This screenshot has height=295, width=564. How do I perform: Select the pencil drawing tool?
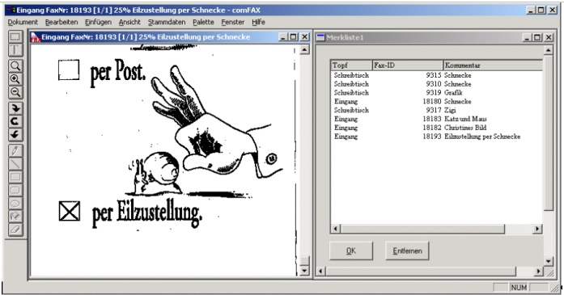[15, 150]
